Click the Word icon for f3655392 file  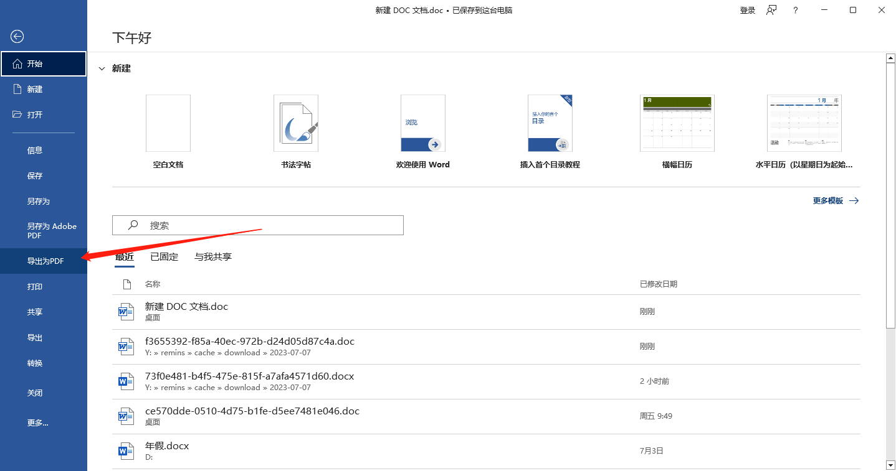[x=126, y=347]
